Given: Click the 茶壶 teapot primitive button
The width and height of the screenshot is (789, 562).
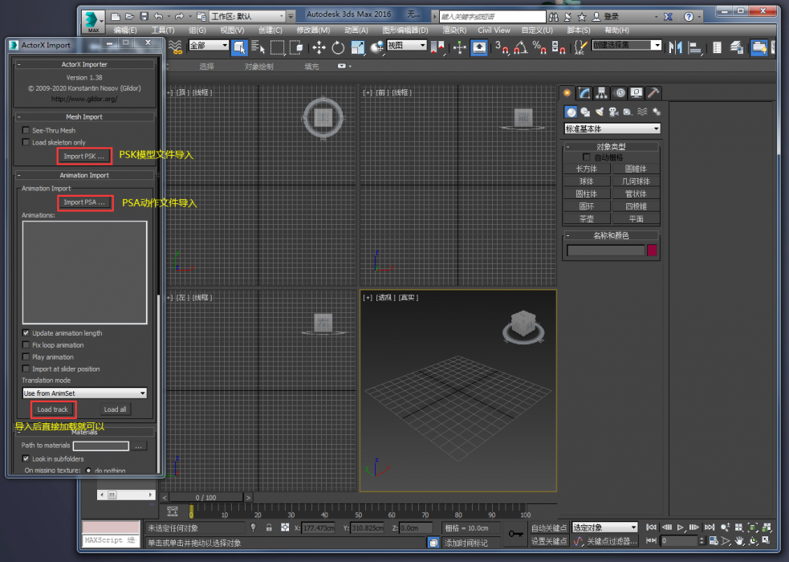Looking at the screenshot, I should (x=587, y=219).
